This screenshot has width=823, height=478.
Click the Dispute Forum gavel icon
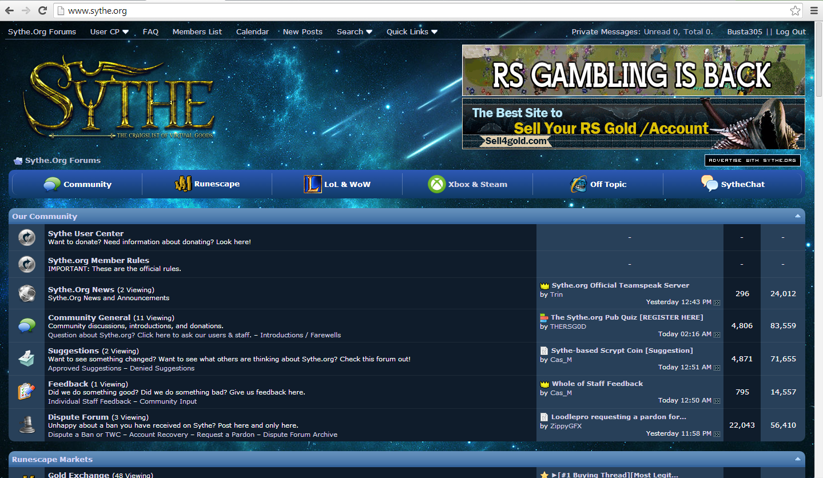[27, 425]
